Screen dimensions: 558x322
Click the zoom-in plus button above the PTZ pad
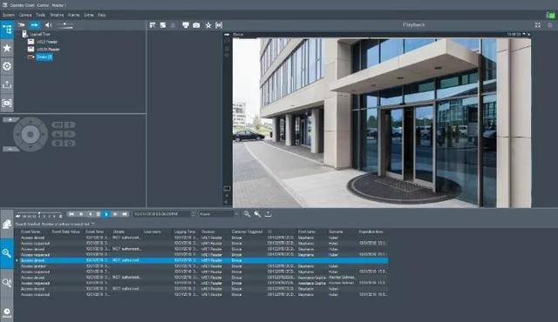(10, 120)
